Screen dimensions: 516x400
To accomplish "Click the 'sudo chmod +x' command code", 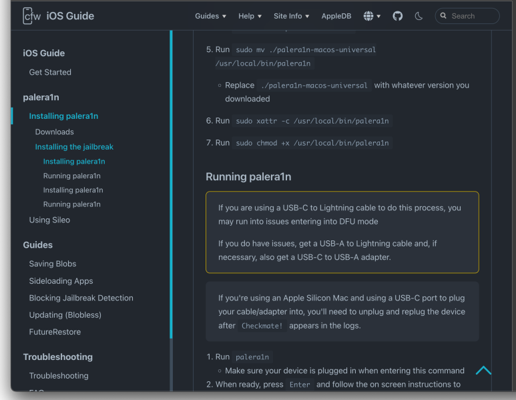I will tap(312, 143).
